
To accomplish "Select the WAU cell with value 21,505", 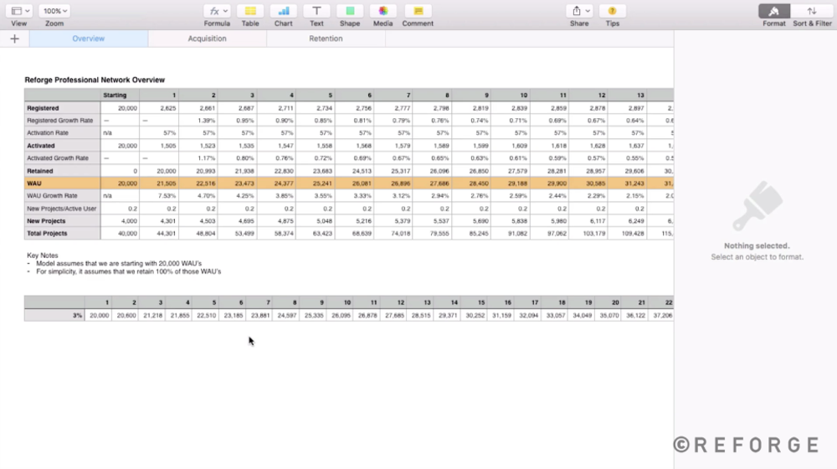I will 159,183.
